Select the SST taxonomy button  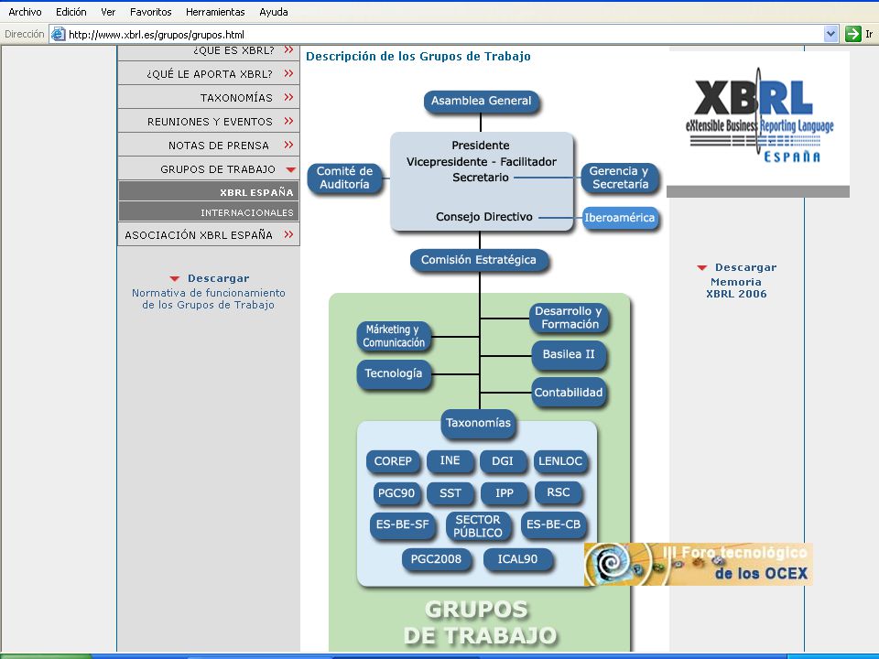point(450,493)
